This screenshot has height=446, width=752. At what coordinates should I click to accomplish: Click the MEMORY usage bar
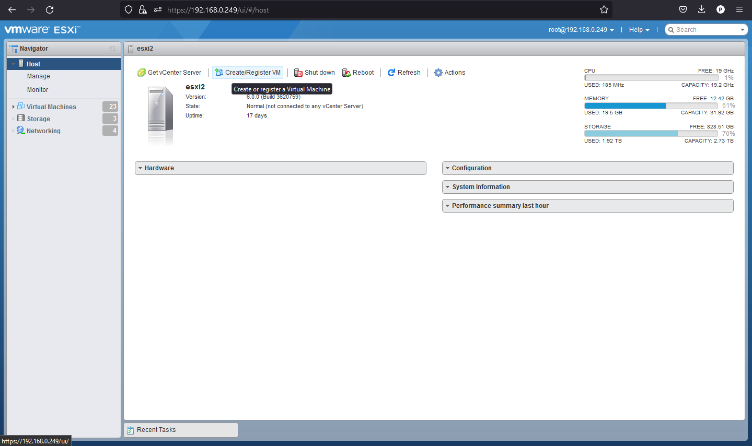point(652,105)
